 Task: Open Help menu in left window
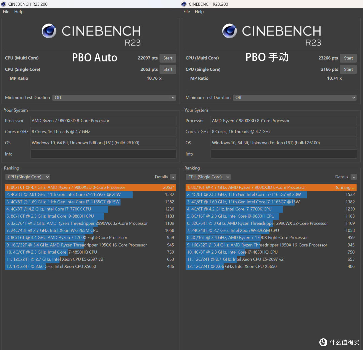pos(19,11)
